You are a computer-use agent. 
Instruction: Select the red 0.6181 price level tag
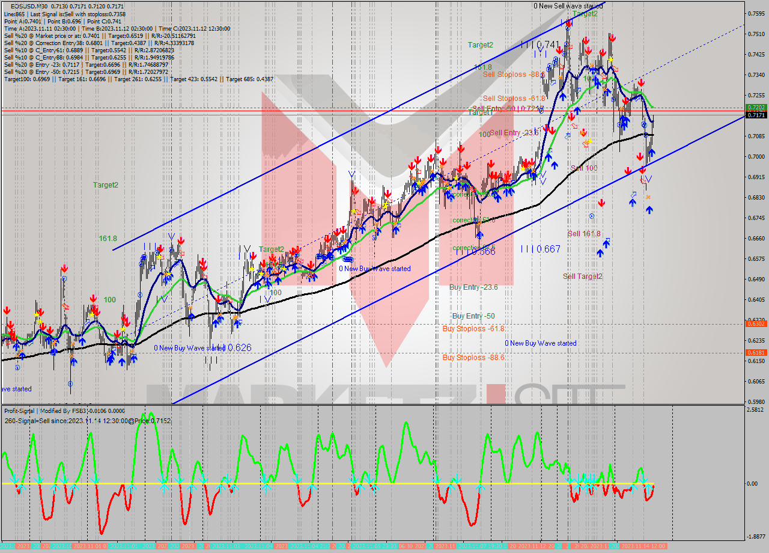pyautogui.click(x=755, y=353)
